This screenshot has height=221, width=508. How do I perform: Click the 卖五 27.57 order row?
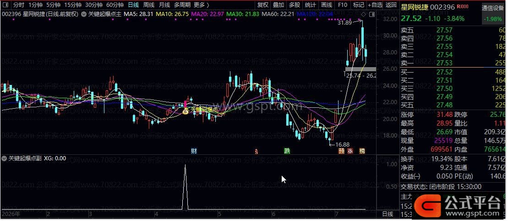tap(453, 31)
